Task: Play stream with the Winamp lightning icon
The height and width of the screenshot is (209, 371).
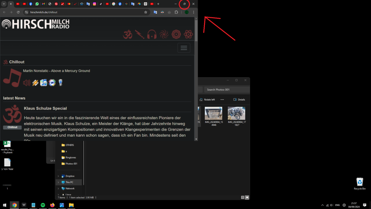Action: coord(35,83)
